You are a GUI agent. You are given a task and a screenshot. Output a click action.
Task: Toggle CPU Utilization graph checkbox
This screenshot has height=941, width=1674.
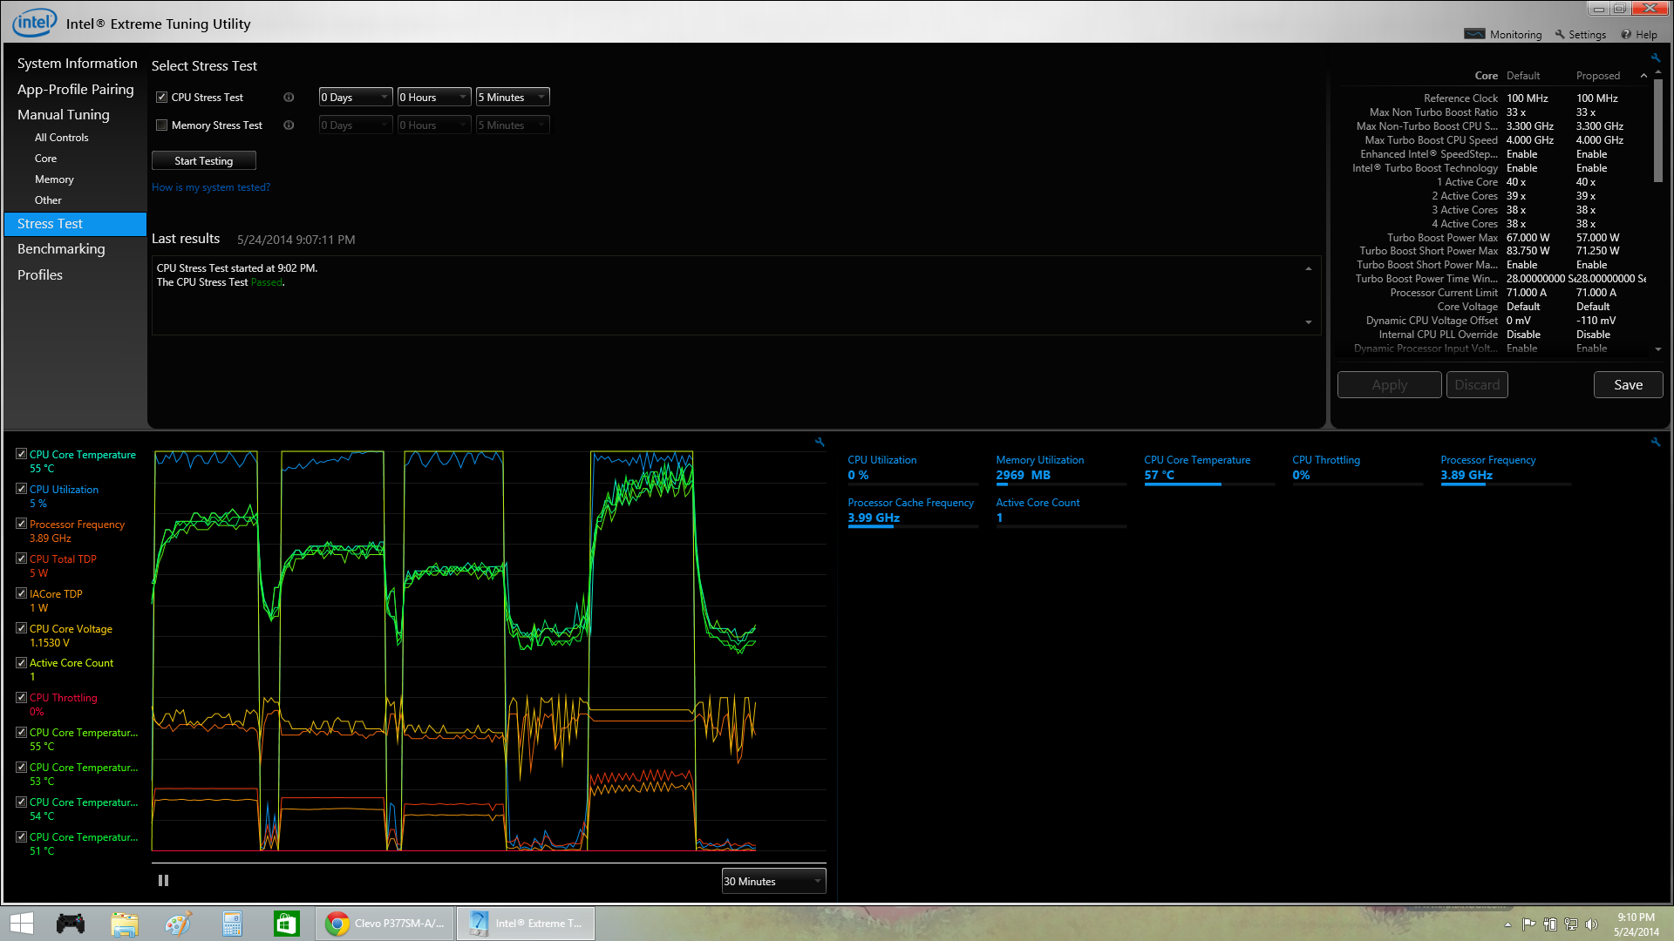tap(21, 489)
